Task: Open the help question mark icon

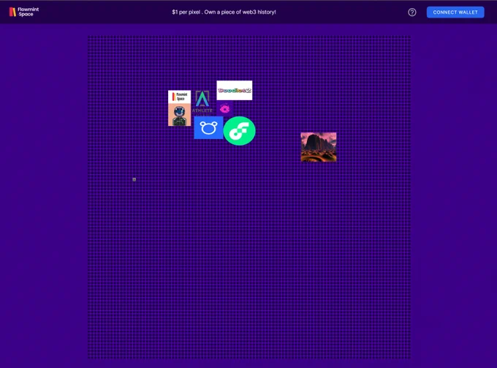Action: (x=412, y=12)
